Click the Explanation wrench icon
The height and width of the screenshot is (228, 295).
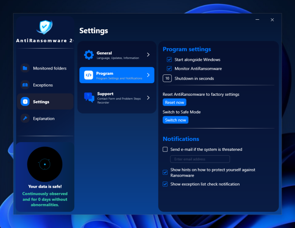coord(25,119)
